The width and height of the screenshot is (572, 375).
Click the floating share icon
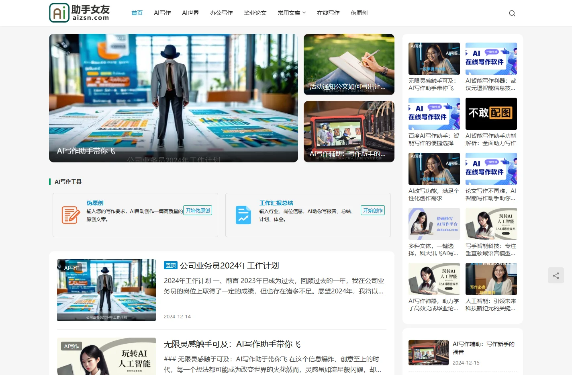pos(556,275)
